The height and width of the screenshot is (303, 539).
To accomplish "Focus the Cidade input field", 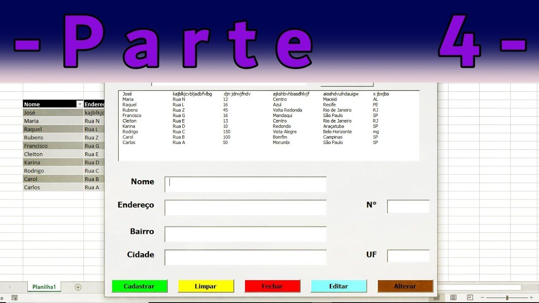I will tap(245, 258).
